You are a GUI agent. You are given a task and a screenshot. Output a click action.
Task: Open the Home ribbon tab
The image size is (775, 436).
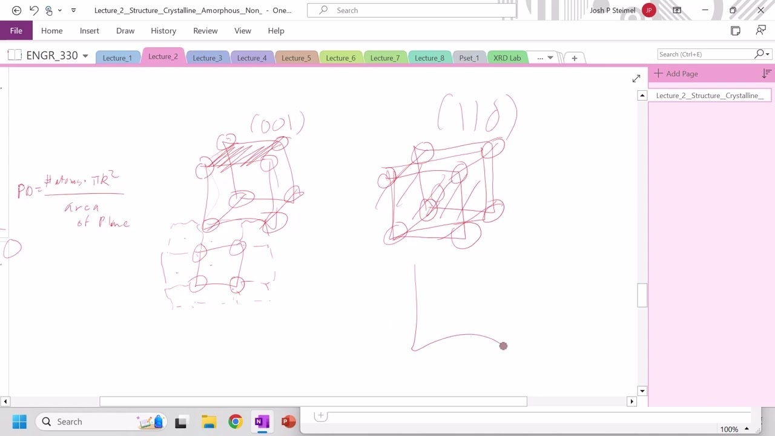[x=52, y=31]
